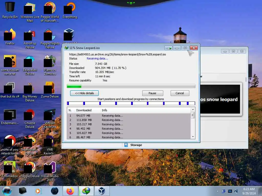Image resolution: width=262 pixels, height=196 pixels.
Task: Click the Receiving data status text
Action: coord(97,58)
